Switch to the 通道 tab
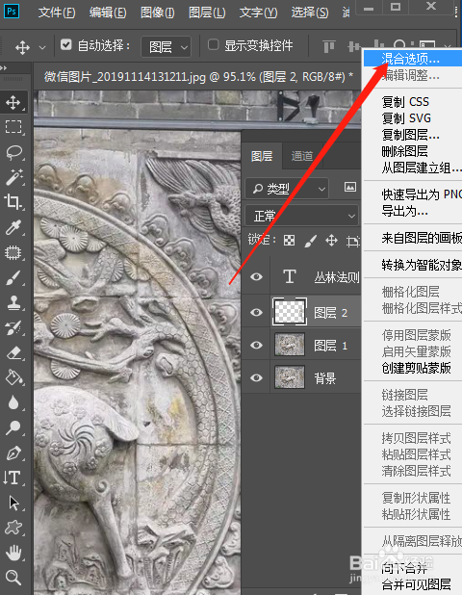 (302, 156)
